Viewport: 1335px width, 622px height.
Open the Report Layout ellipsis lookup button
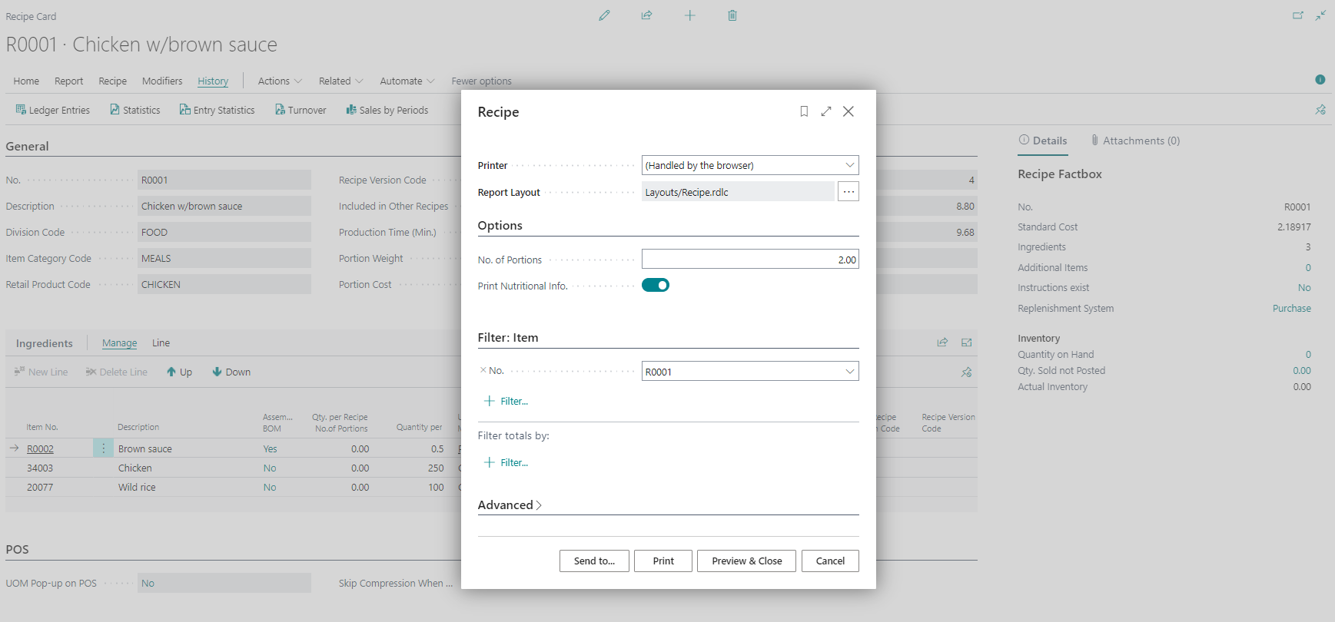(x=848, y=192)
